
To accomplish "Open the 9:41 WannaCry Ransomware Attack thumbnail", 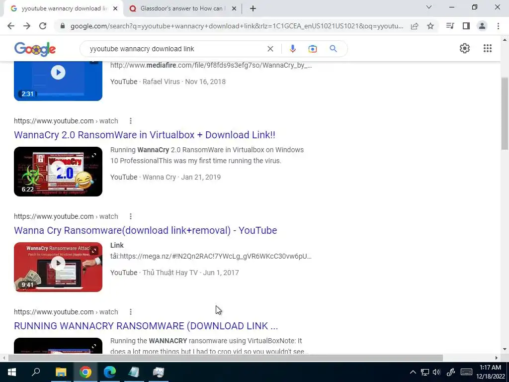I will click(58, 267).
